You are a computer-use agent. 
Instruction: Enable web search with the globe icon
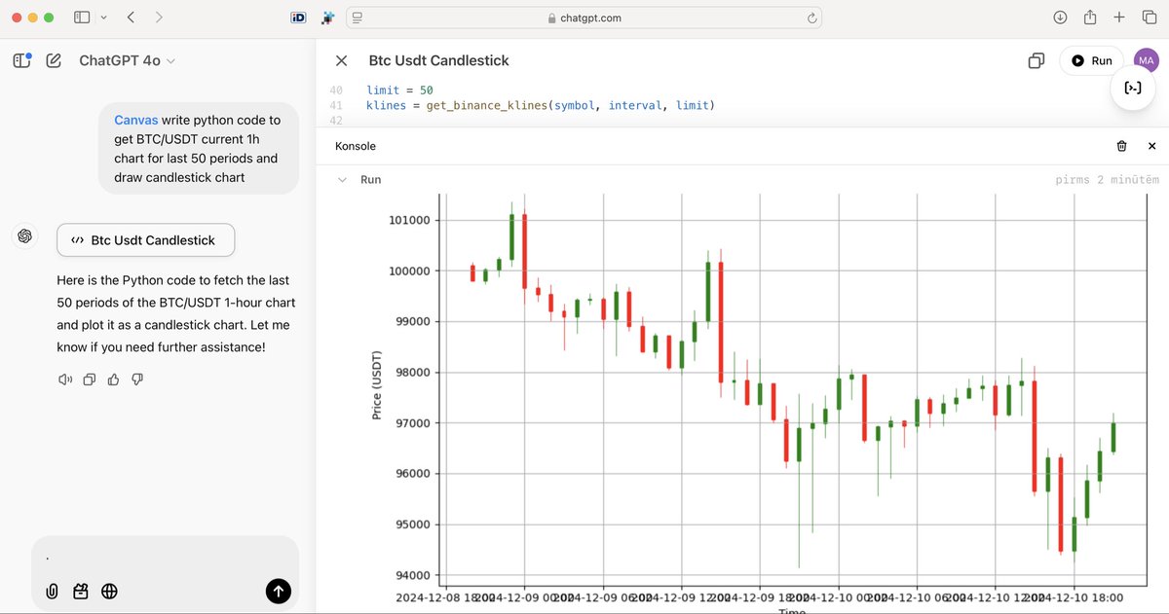[109, 591]
